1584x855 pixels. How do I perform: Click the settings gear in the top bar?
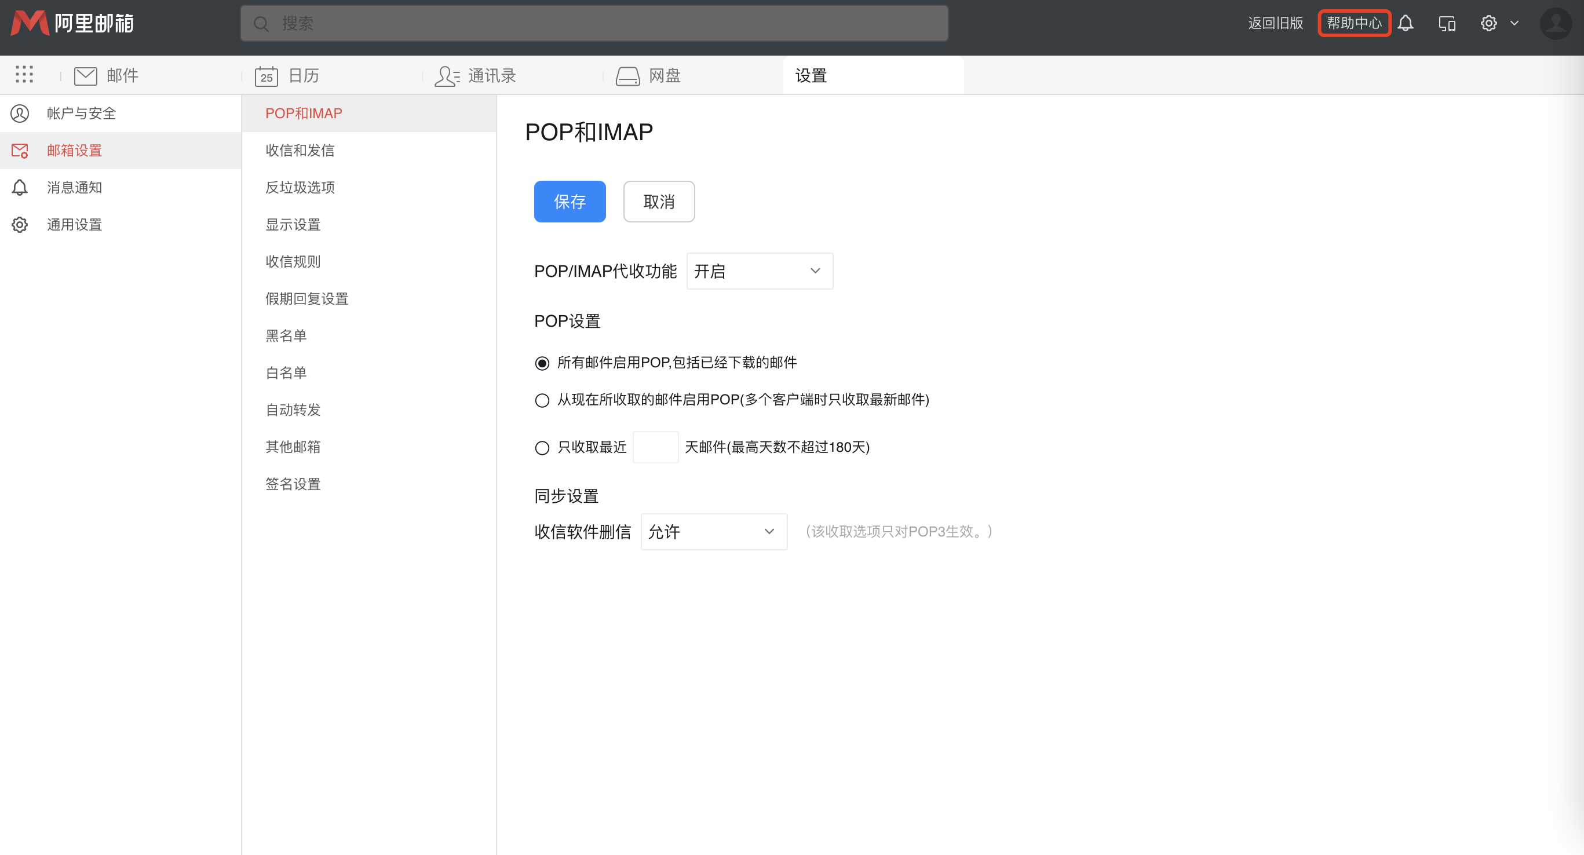click(1488, 23)
